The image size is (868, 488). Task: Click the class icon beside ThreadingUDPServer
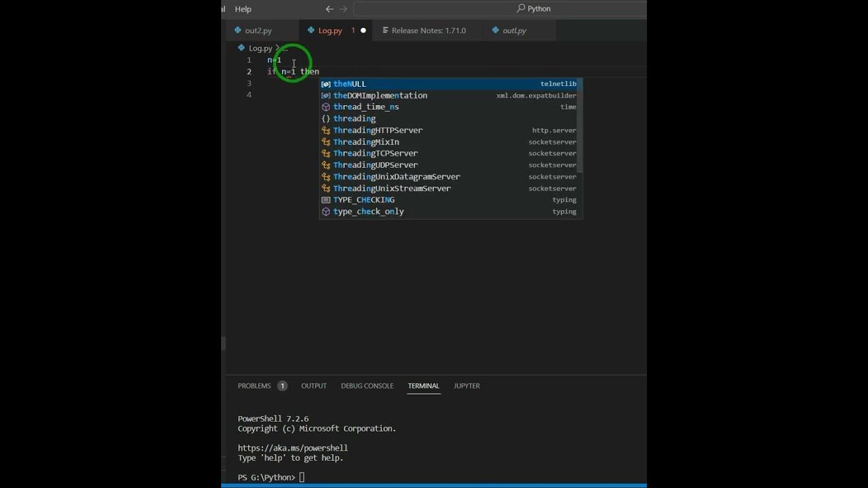(x=326, y=165)
